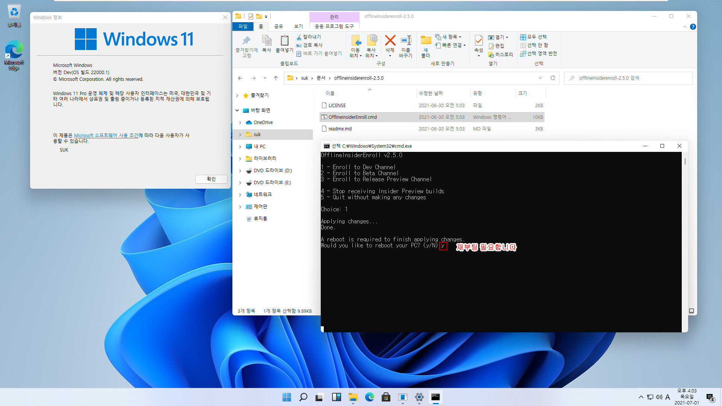The image size is (722, 406).
Task: Click the Explorer search box
Action: (628, 78)
